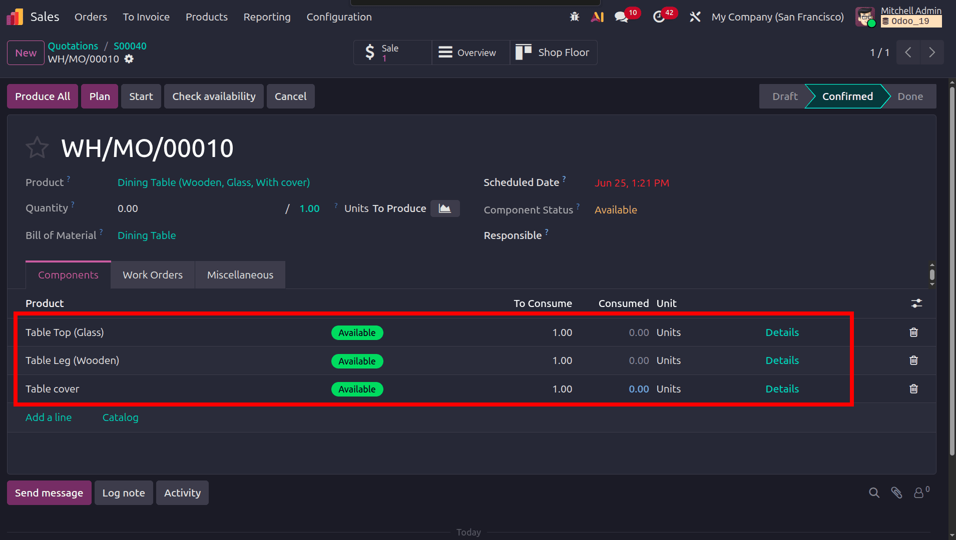Screen dimensions: 956x540
Task: Open the Sale smart button
Action: click(x=392, y=52)
